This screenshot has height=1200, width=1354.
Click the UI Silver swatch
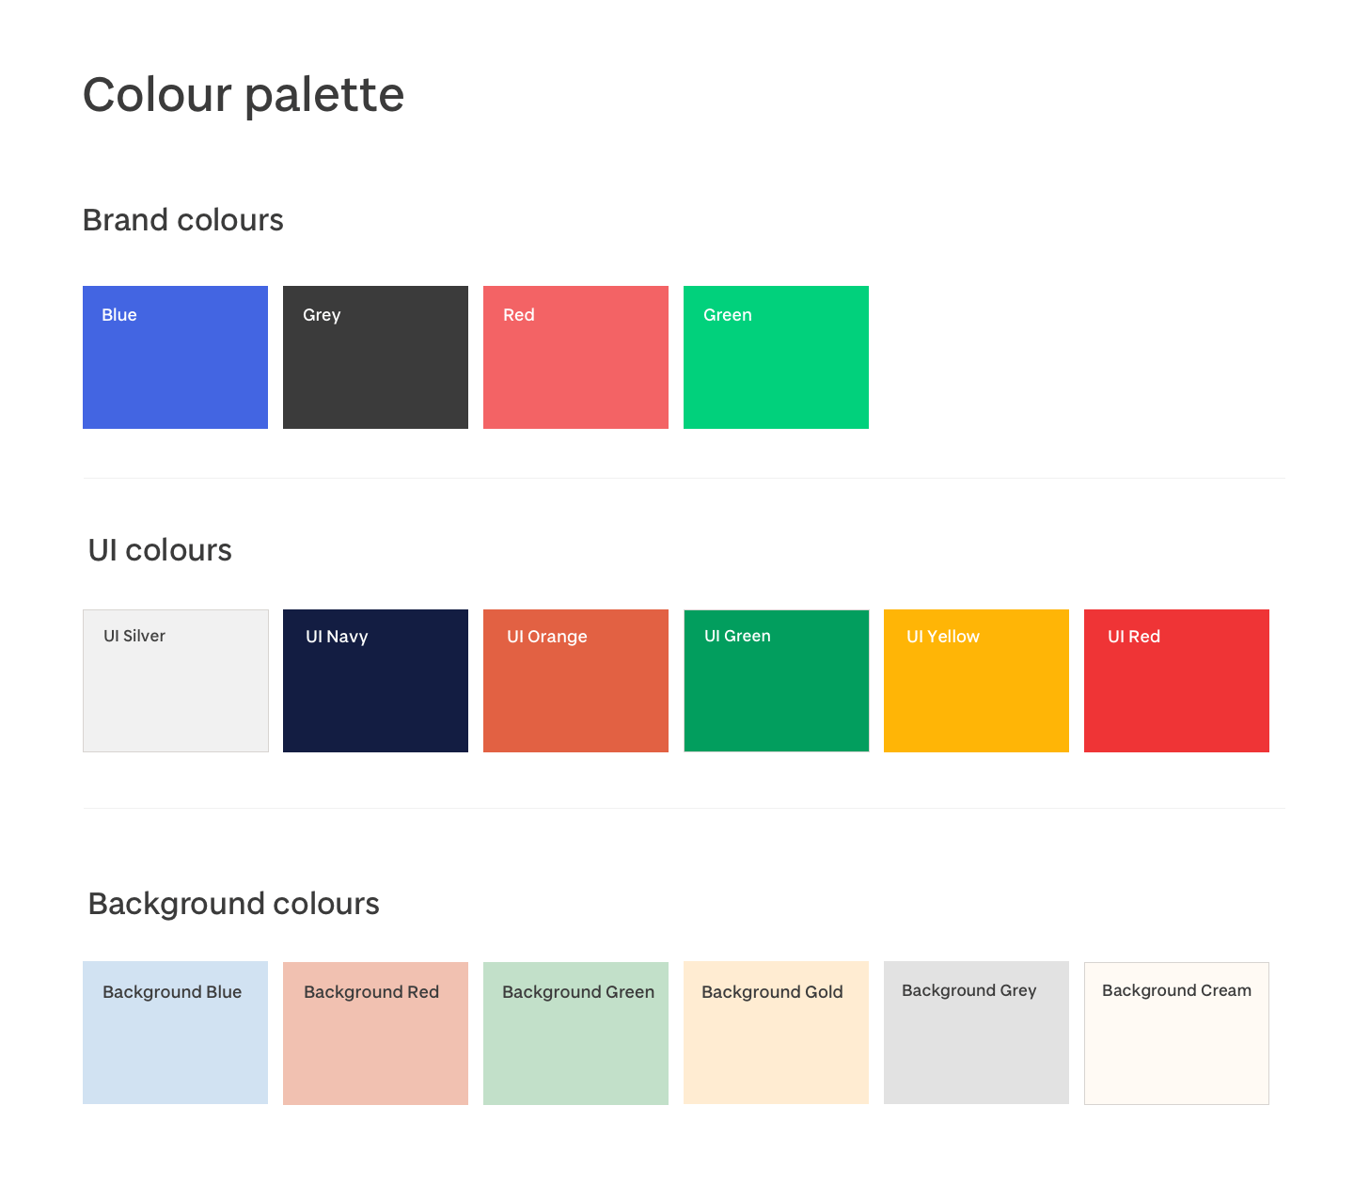(175, 681)
